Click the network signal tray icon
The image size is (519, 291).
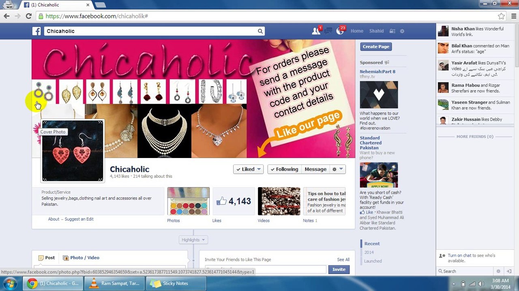click(x=472, y=284)
